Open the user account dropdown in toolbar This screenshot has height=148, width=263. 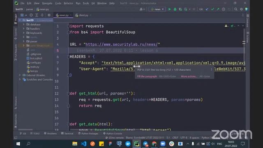pos(142,9)
